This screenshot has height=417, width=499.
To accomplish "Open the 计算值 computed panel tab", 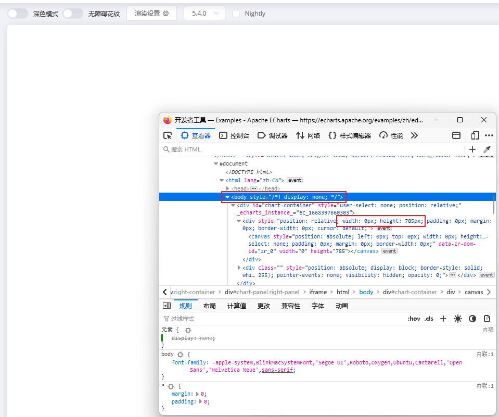I will pos(236,306).
